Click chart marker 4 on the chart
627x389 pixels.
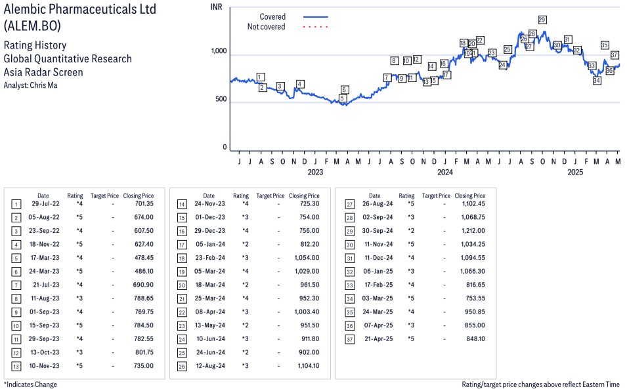pos(299,84)
